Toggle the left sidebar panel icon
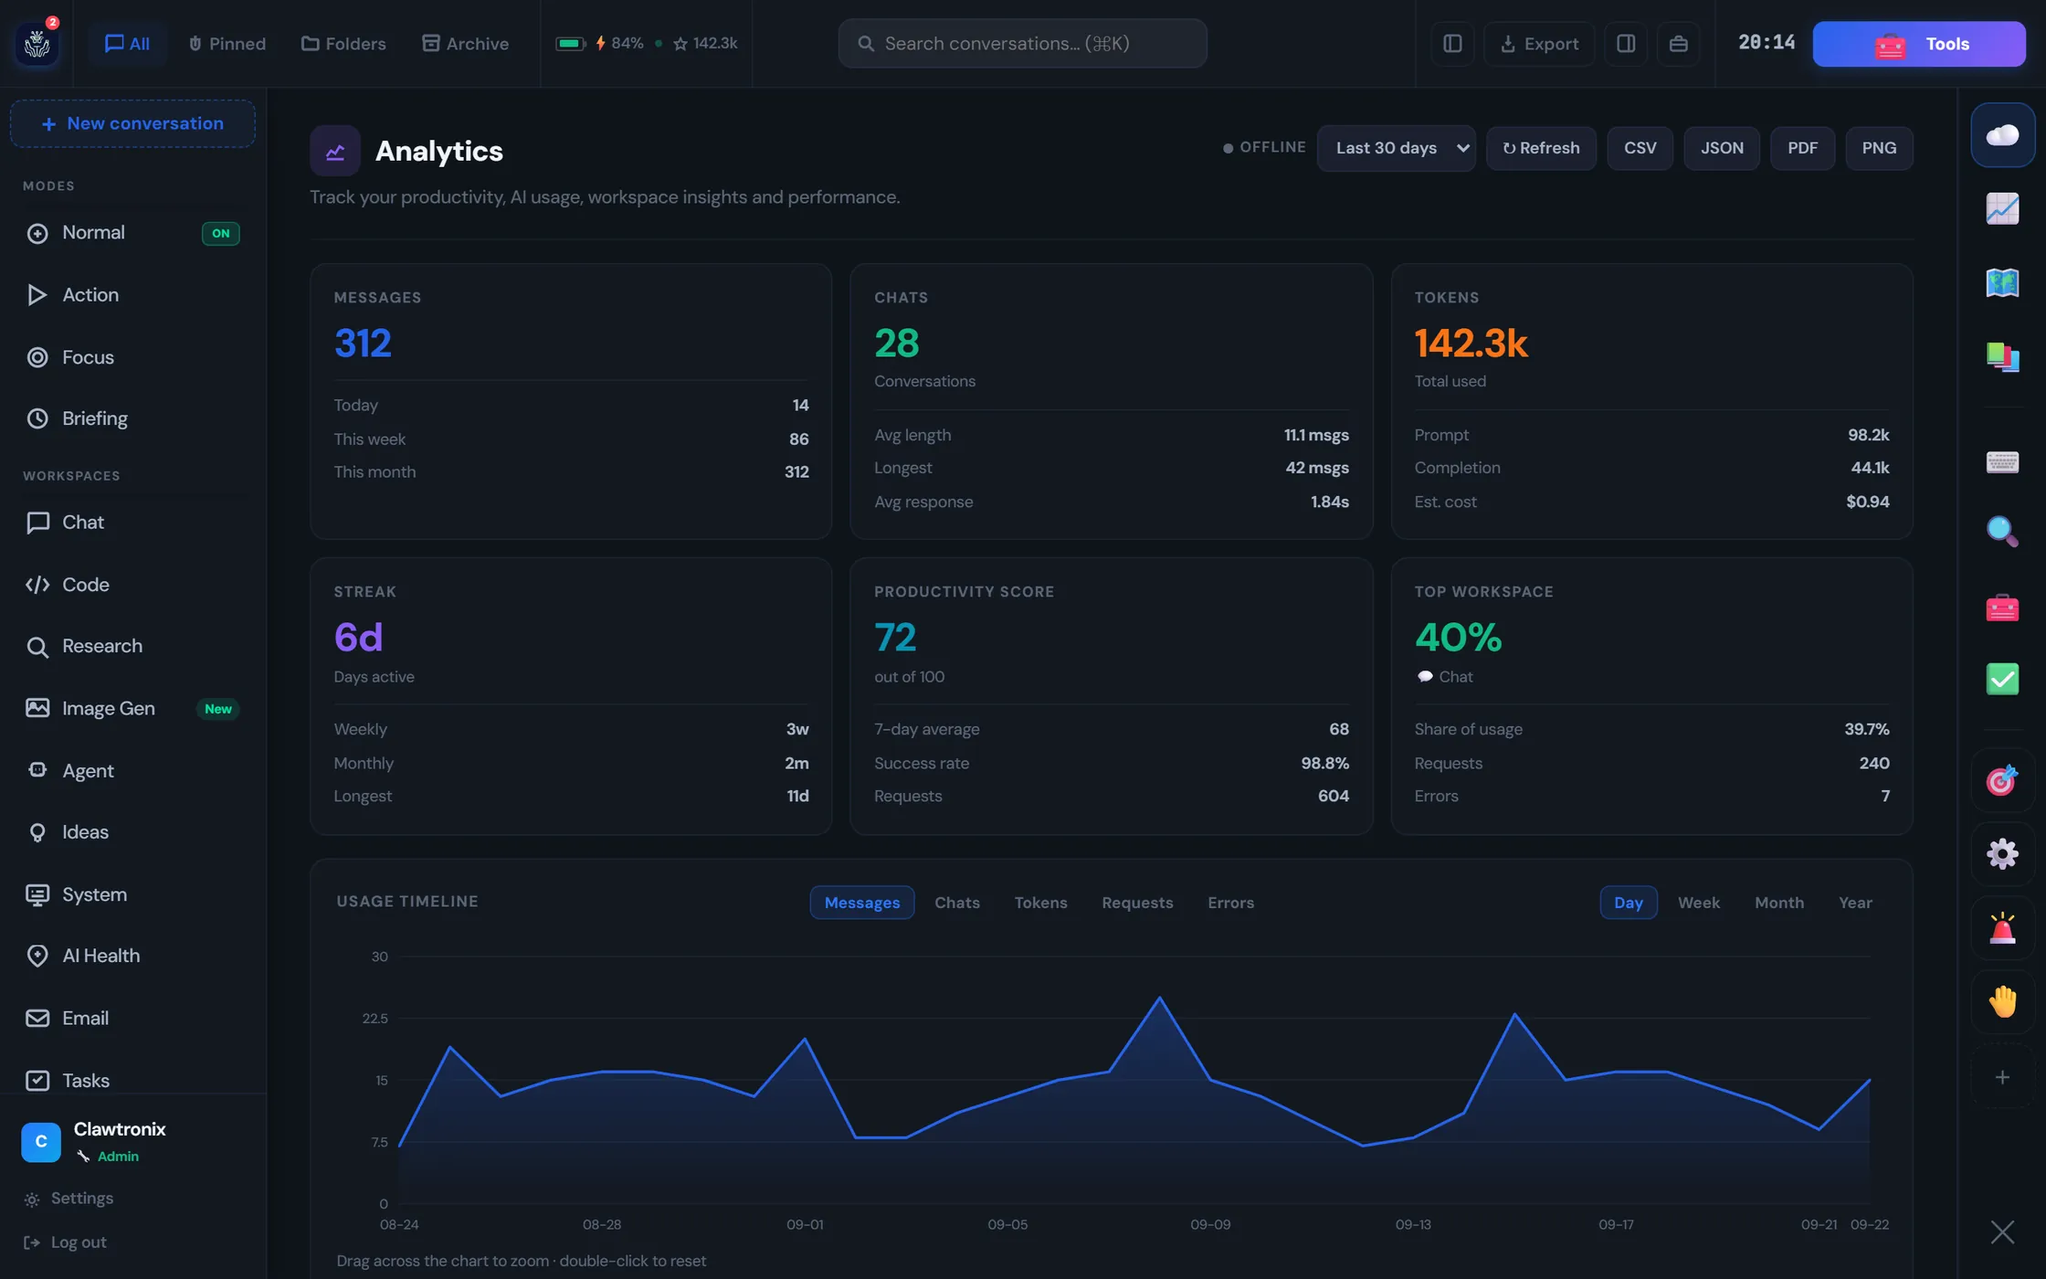The width and height of the screenshot is (2046, 1279). 1452,43
